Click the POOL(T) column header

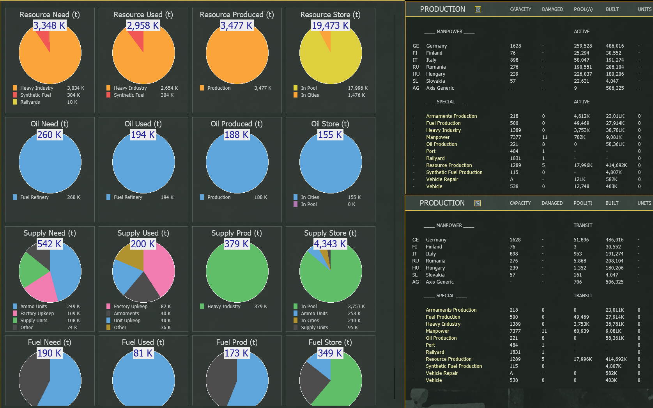583,203
